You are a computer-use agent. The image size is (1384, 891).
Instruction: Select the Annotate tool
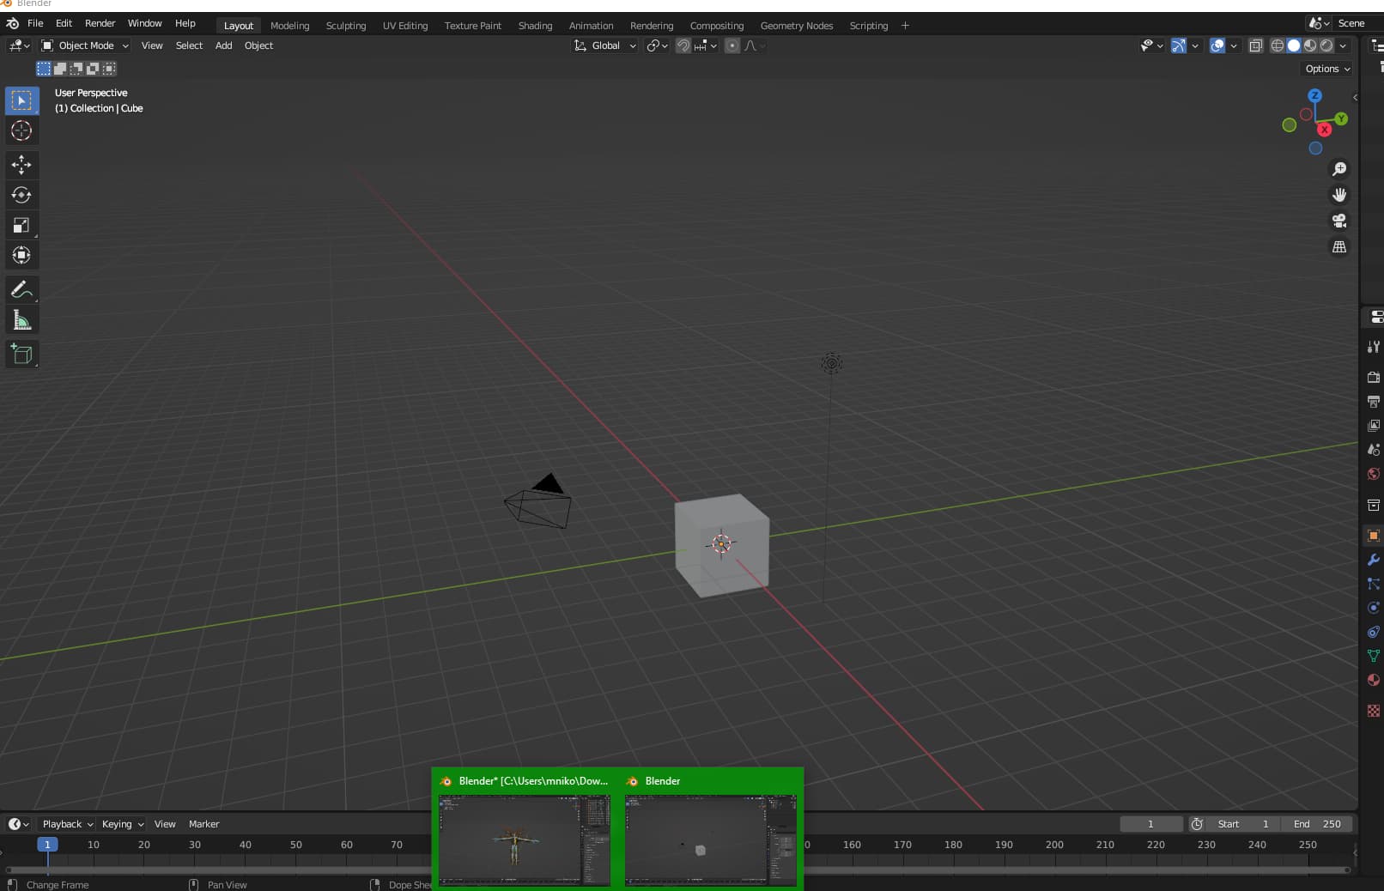[21, 289]
